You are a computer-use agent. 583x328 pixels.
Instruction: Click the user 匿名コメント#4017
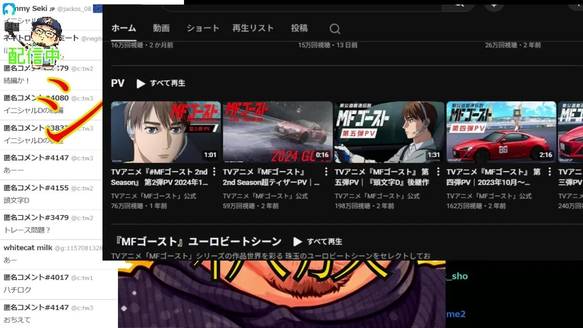[x=36, y=277]
